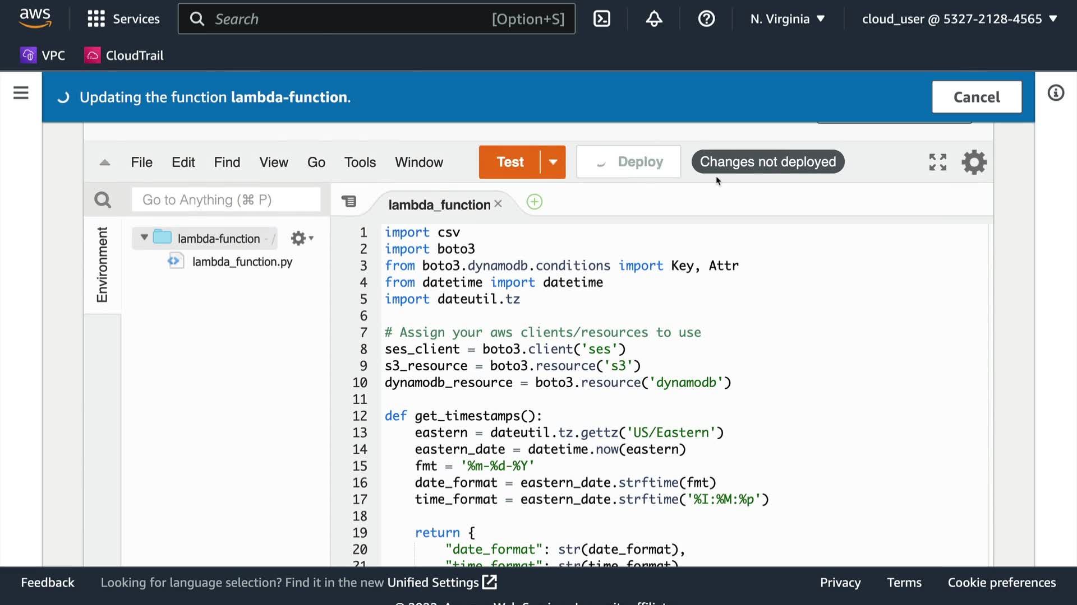Open the help question mark icon
Screen dimensions: 1077x605
(706, 19)
